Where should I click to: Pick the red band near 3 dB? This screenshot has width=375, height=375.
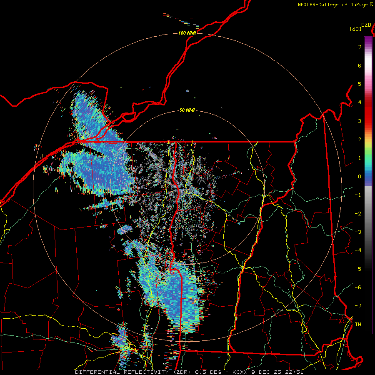368,121
